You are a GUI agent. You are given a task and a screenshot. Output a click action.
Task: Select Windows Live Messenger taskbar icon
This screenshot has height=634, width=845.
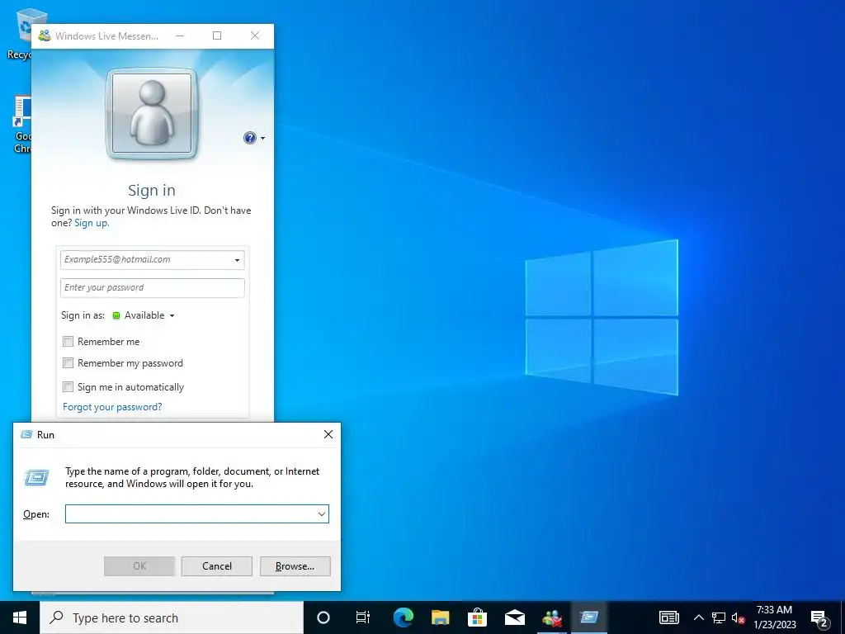(552, 617)
